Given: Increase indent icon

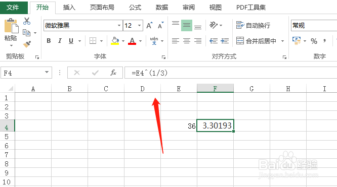Looking at the screenshot, I should point(225,41).
